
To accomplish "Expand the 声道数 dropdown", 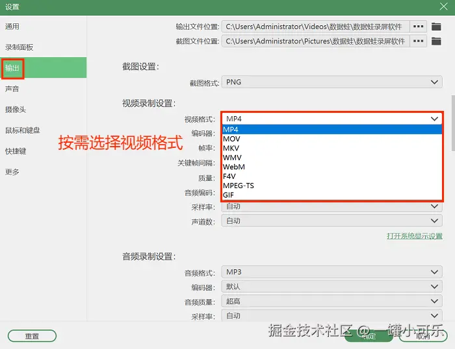I will click(x=331, y=221).
